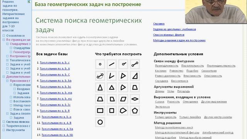
Task: Collapse the 'Задача Аполл' tree node
Action: coord(7,114)
